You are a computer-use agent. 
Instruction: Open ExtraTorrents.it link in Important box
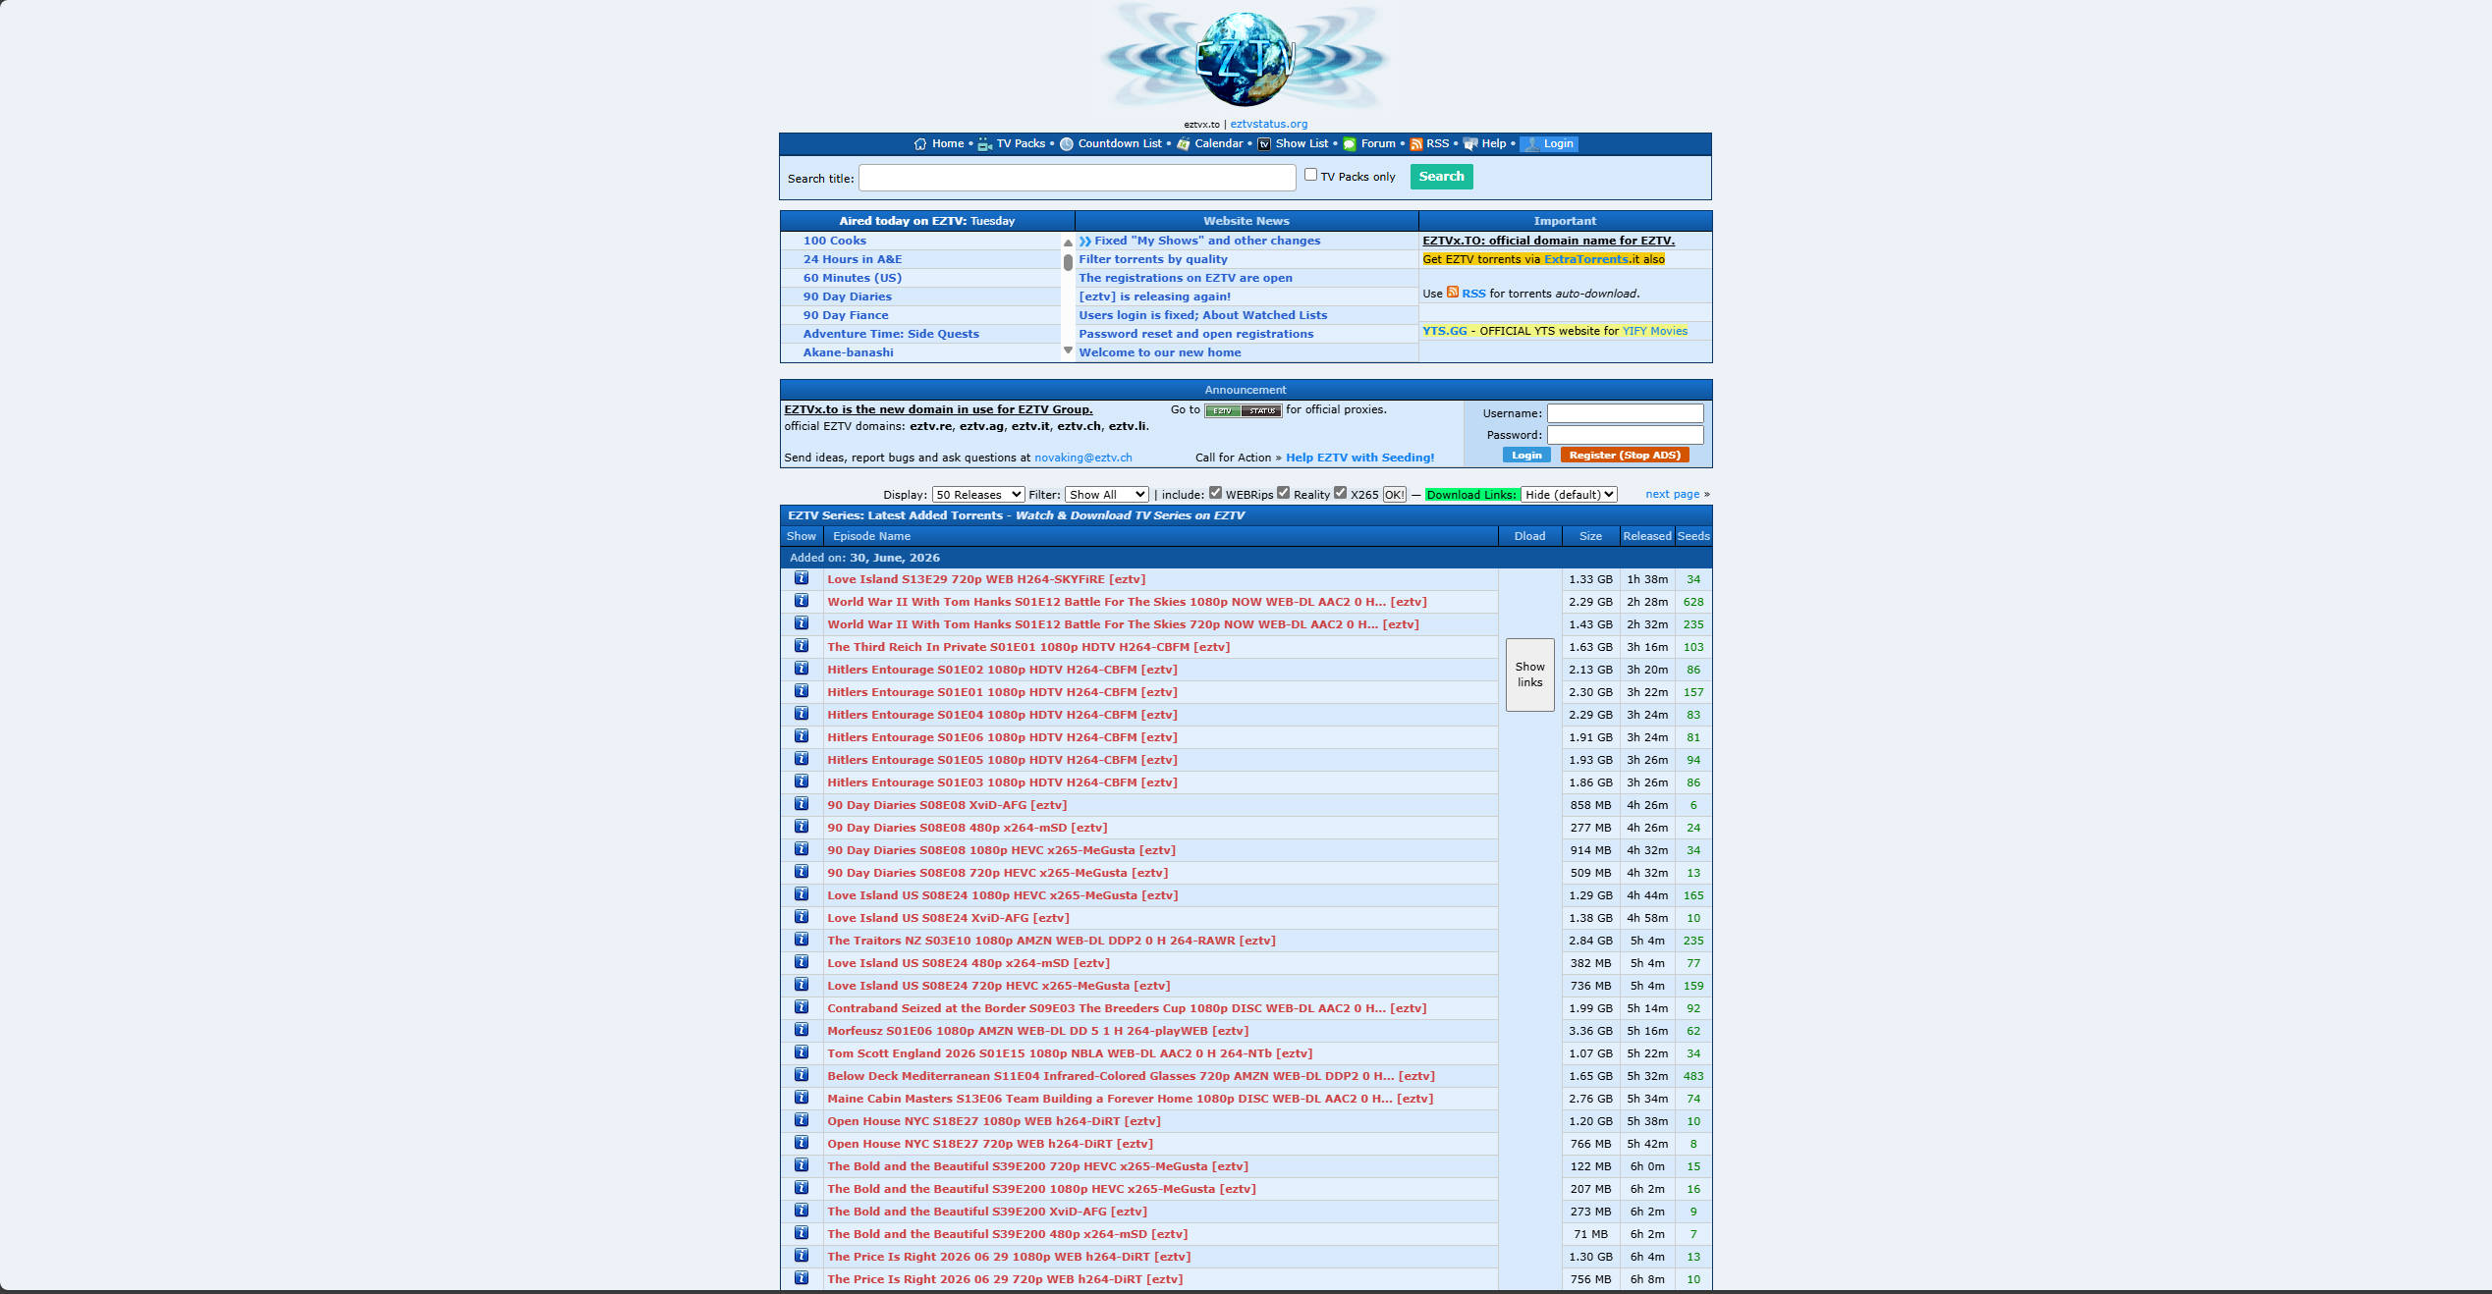[x=1586, y=259]
